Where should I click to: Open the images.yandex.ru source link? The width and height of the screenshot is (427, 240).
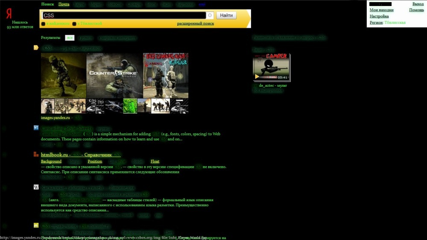[55, 118]
